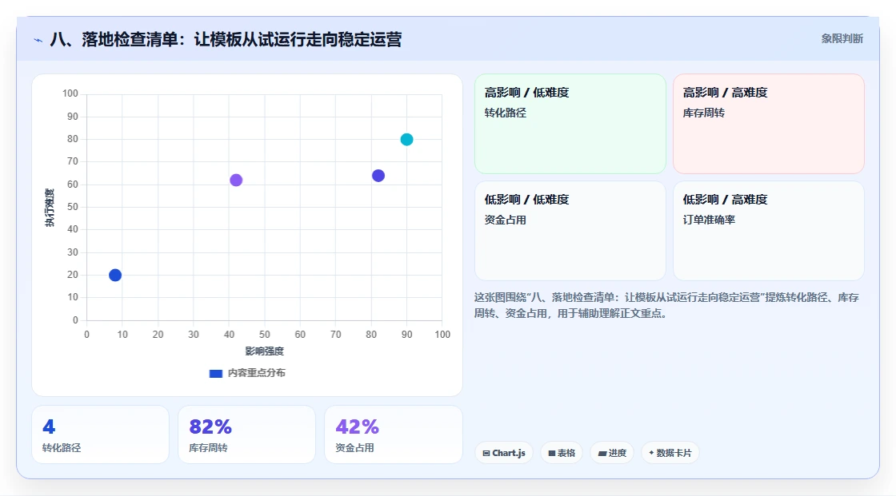The image size is (896, 496).
Task: Click the light purple point near 42
Action: (236, 181)
